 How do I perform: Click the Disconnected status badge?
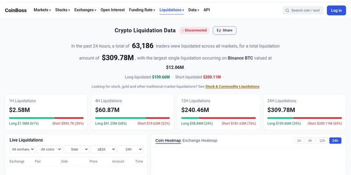[x=194, y=30]
